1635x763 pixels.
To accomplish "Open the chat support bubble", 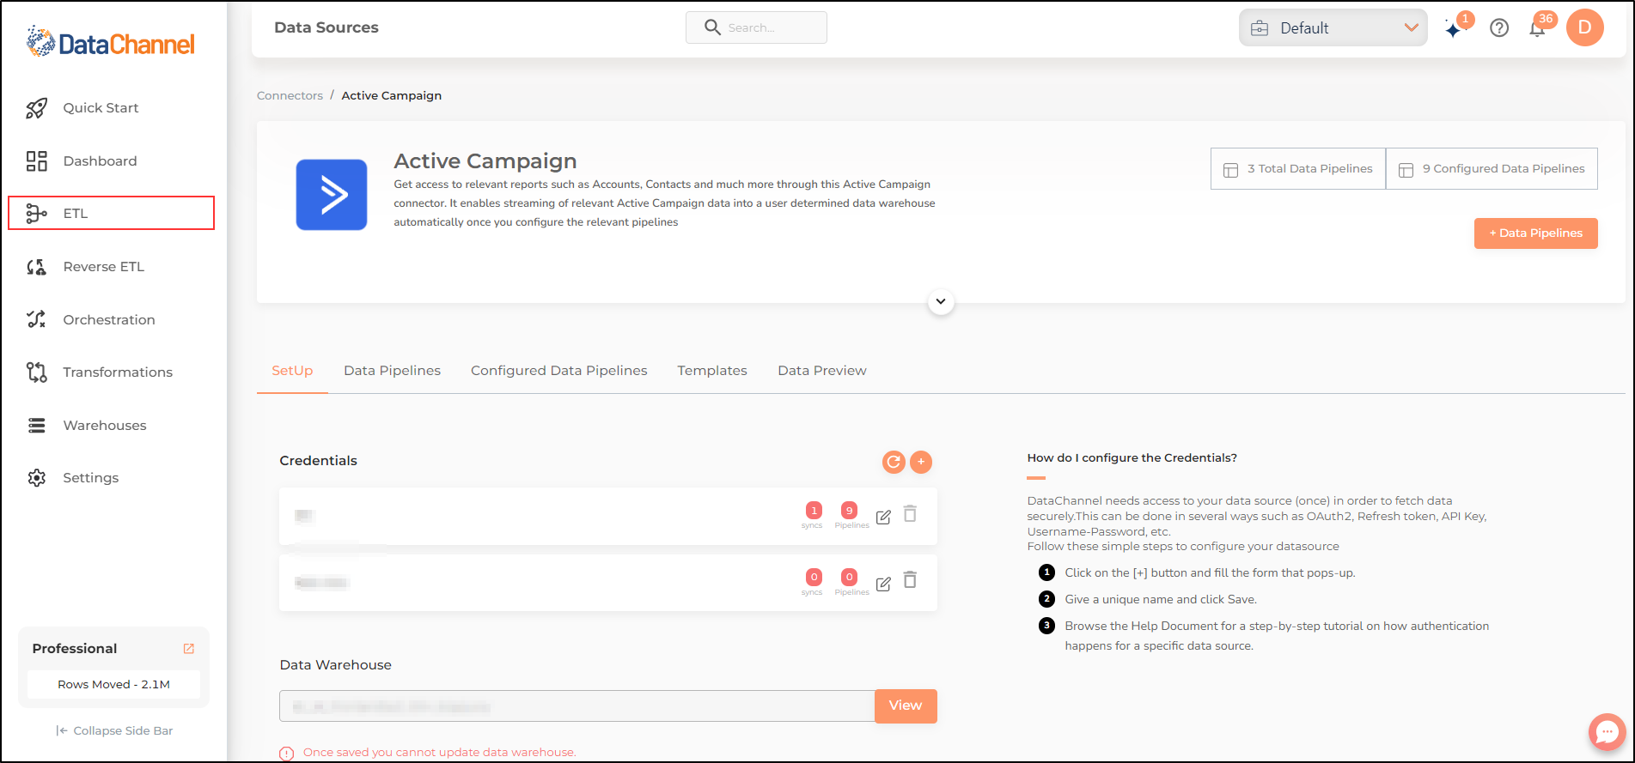I will (x=1607, y=732).
